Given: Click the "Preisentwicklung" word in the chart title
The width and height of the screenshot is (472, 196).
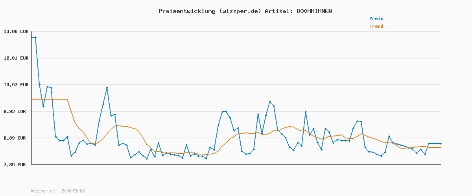Looking at the screenshot, I should (185, 11).
